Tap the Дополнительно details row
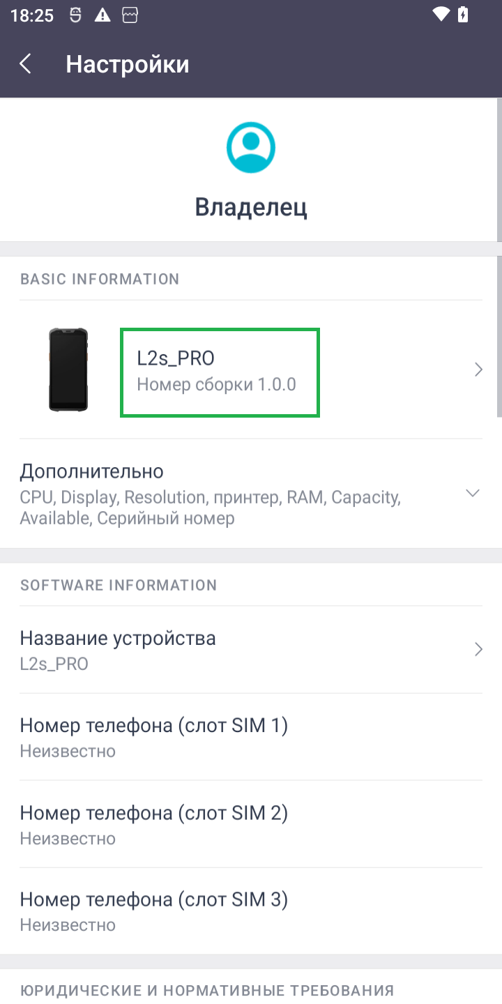502x1004 pixels. (209, 494)
